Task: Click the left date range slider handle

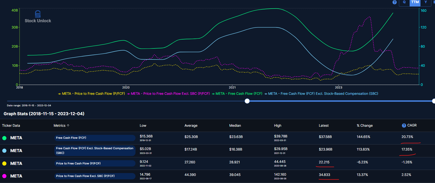Action: coord(247,101)
